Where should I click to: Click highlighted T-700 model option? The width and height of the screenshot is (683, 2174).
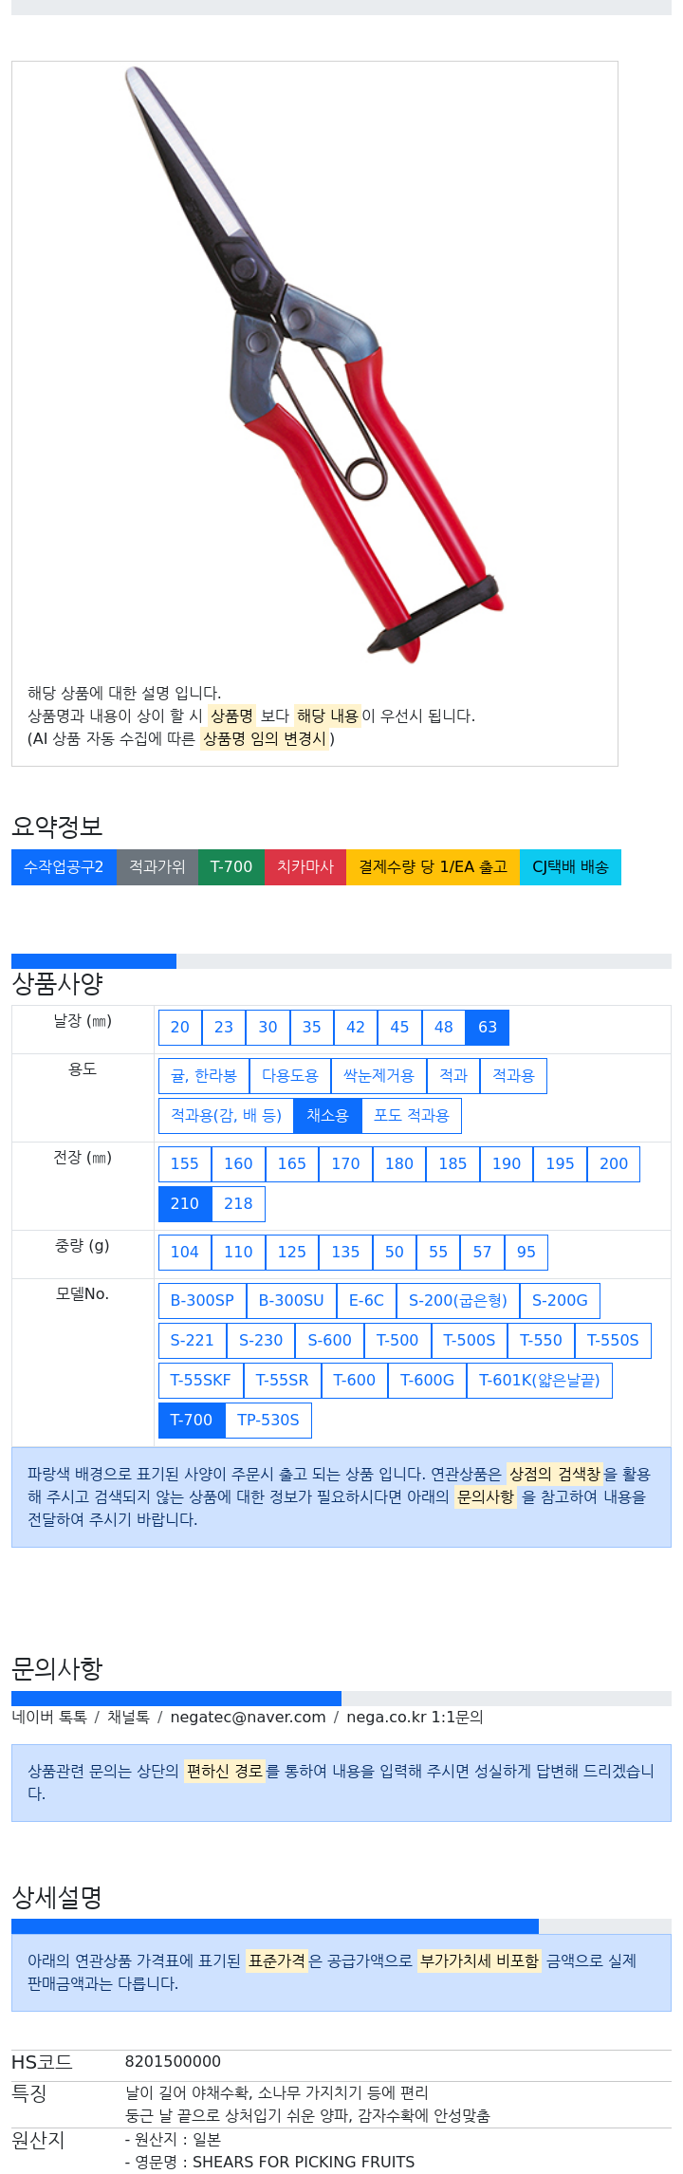pos(192,1421)
